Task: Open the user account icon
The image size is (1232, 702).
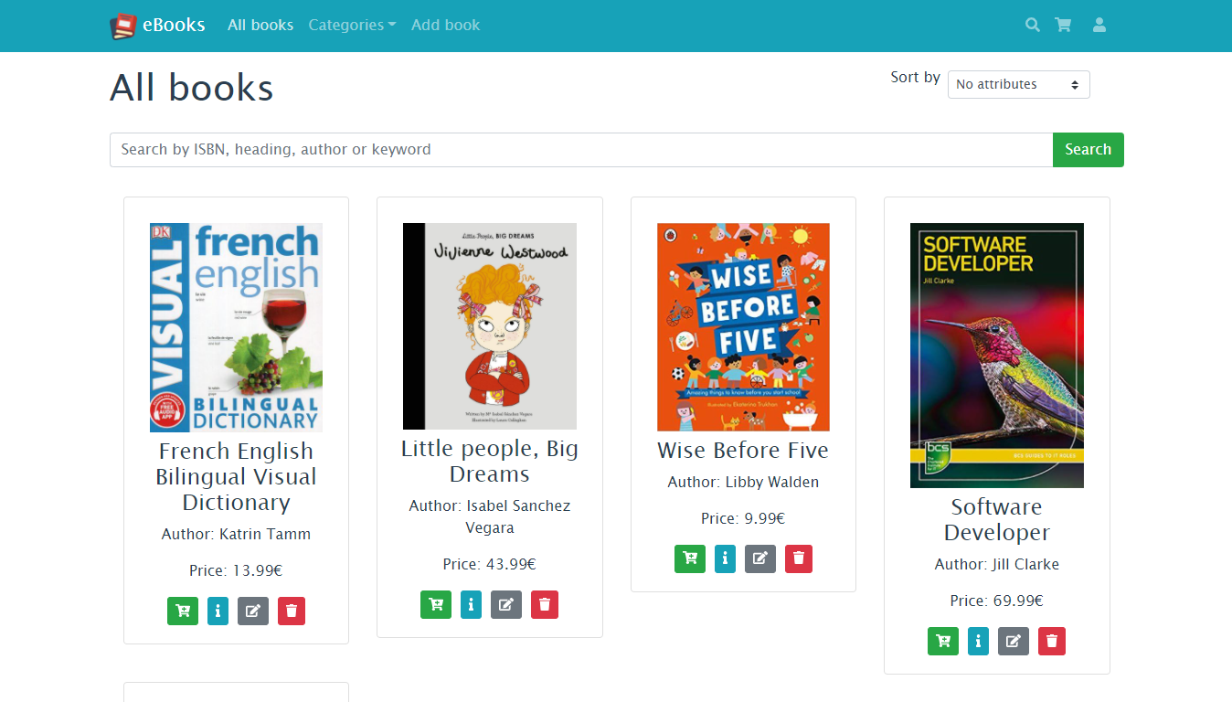Action: 1099,26
